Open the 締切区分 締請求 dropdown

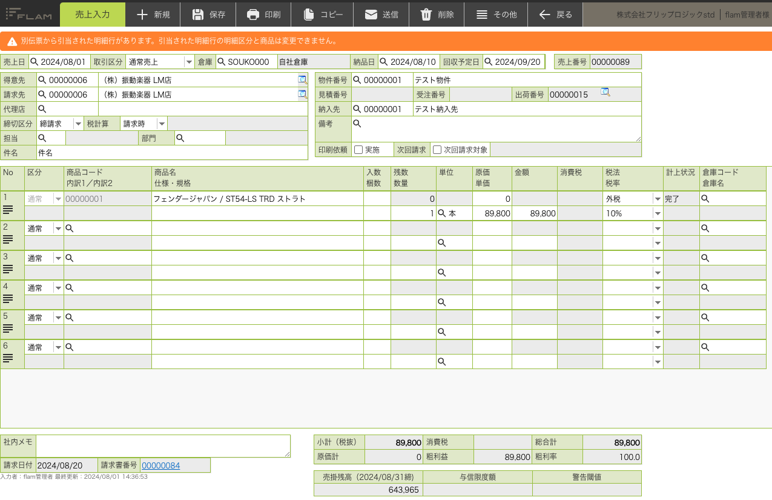78,124
